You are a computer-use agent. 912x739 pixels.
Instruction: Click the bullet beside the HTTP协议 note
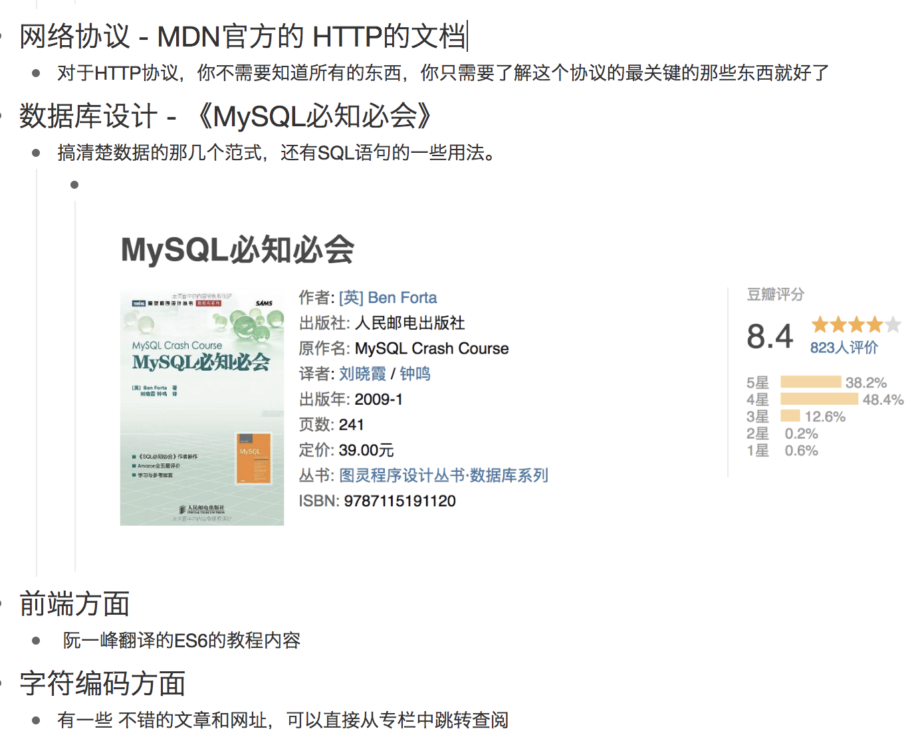(x=36, y=73)
